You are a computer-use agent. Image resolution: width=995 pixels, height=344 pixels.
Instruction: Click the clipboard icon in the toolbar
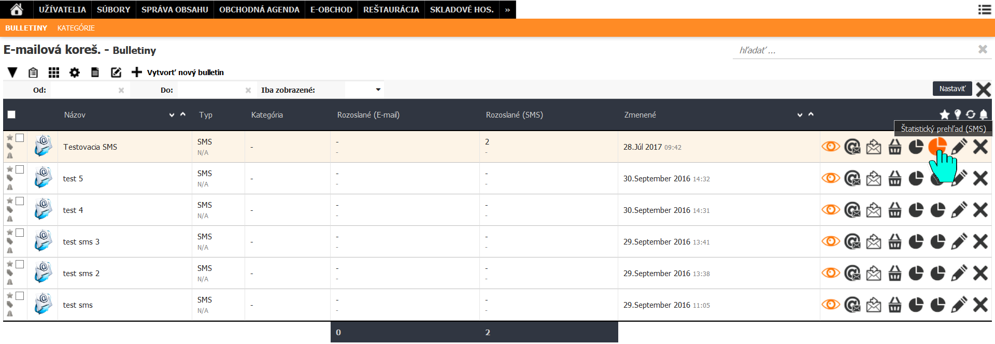tap(33, 73)
